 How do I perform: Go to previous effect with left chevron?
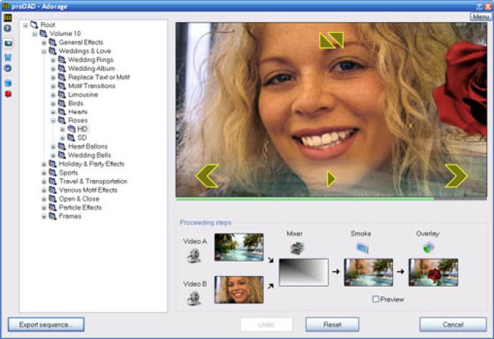207,176
